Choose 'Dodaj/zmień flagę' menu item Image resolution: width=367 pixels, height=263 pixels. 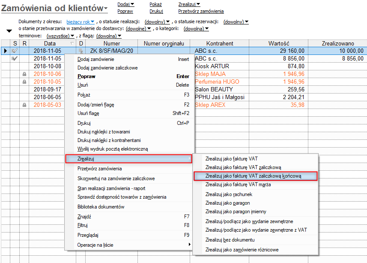[x=129, y=105]
